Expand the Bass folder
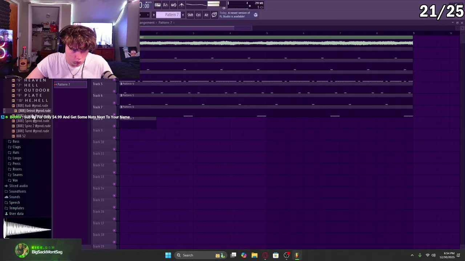Screen dimensions: 465x261 [14, 141]
